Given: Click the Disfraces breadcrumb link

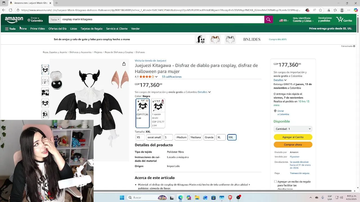Looking at the screenshot, I should coord(140,52).
